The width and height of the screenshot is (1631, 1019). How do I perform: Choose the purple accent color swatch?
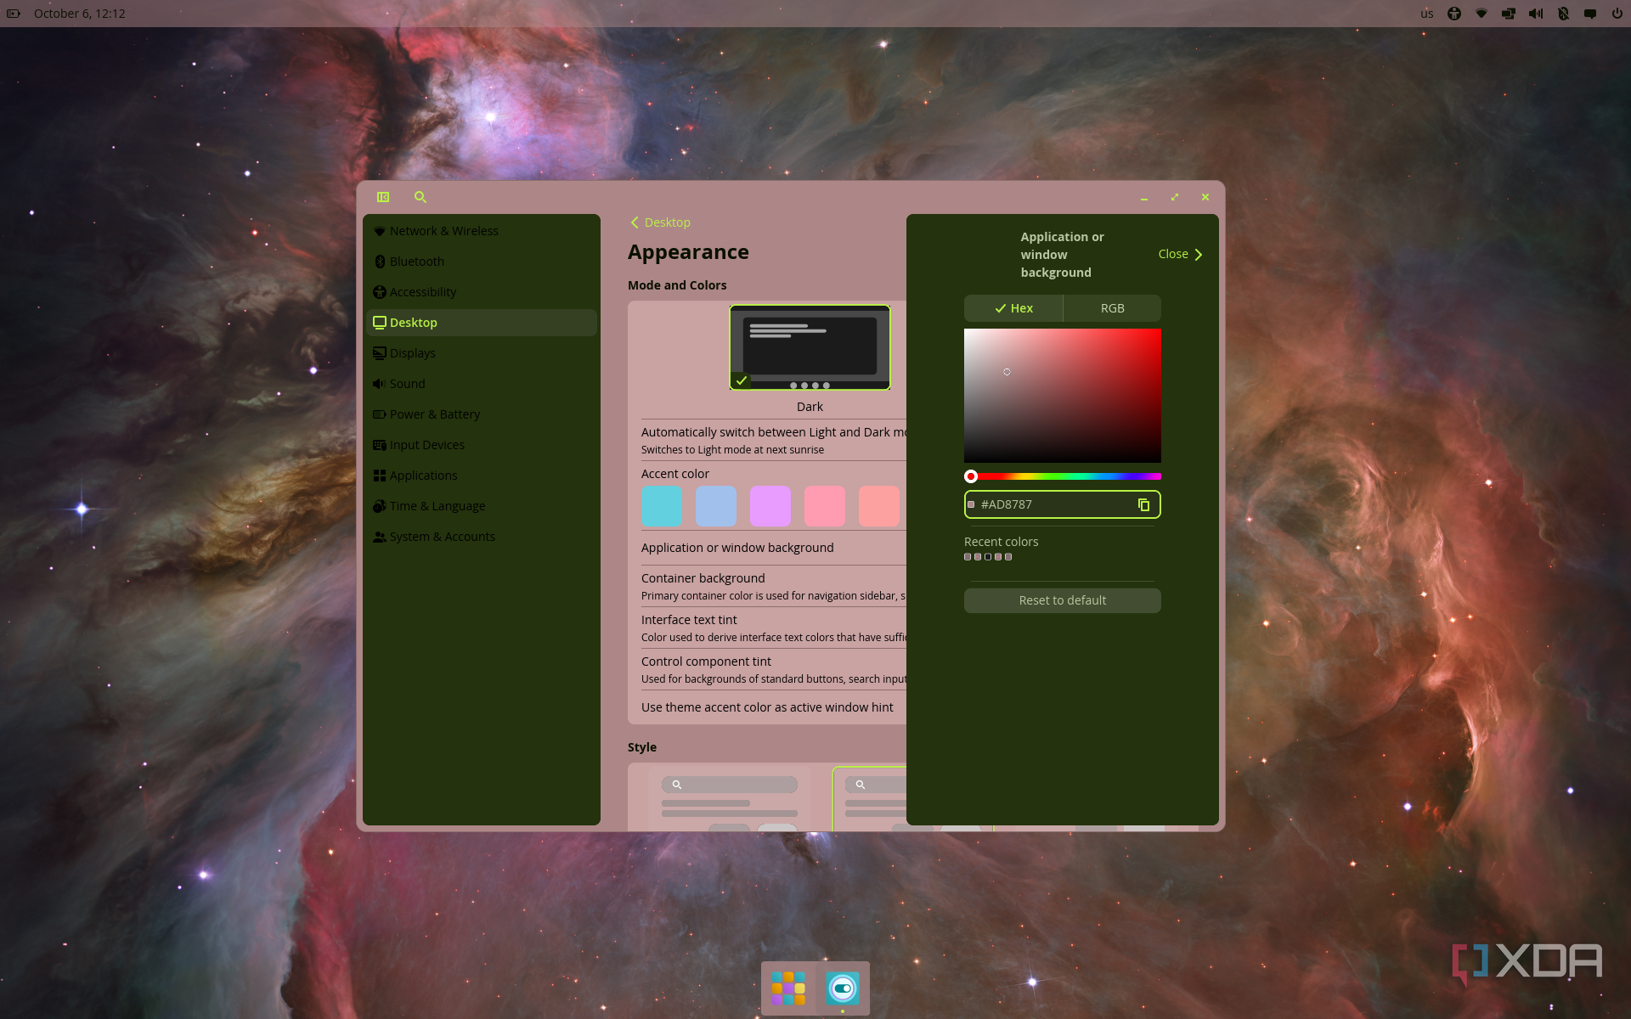tap(770, 506)
